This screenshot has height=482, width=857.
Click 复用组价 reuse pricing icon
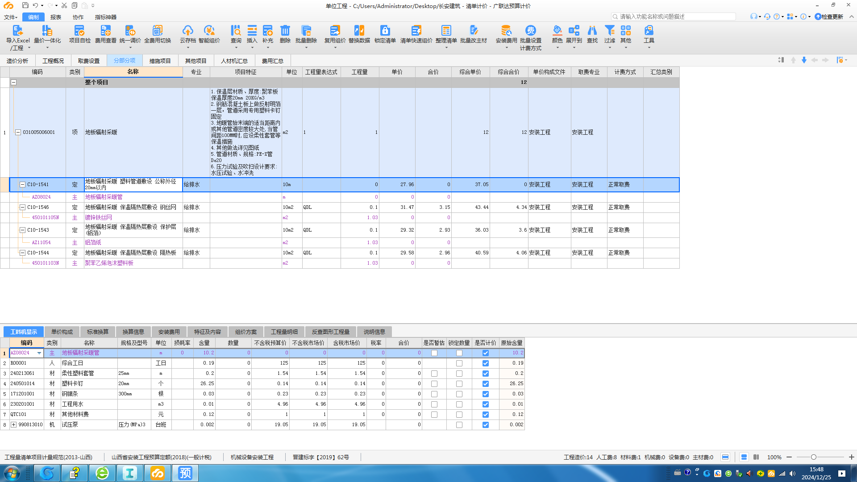coord(335,30)
